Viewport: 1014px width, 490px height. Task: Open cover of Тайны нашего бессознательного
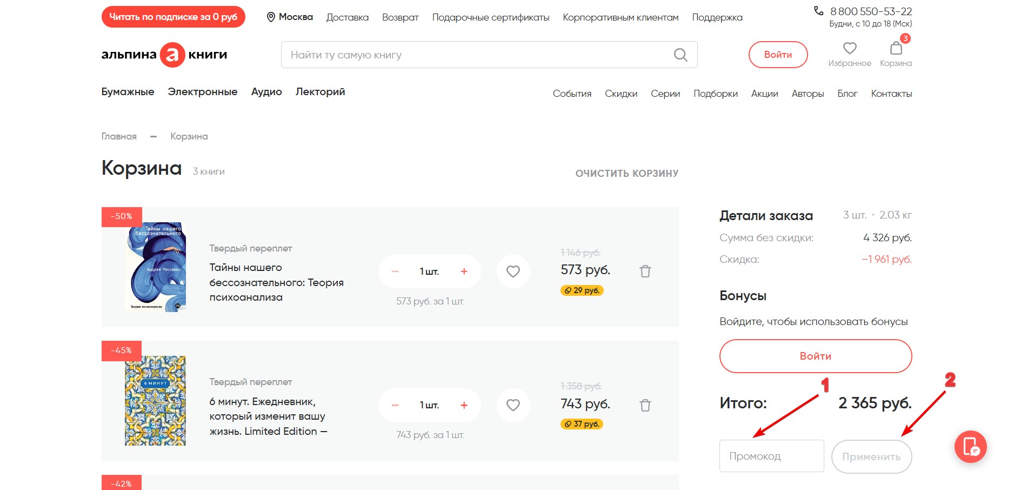[155, 267]
